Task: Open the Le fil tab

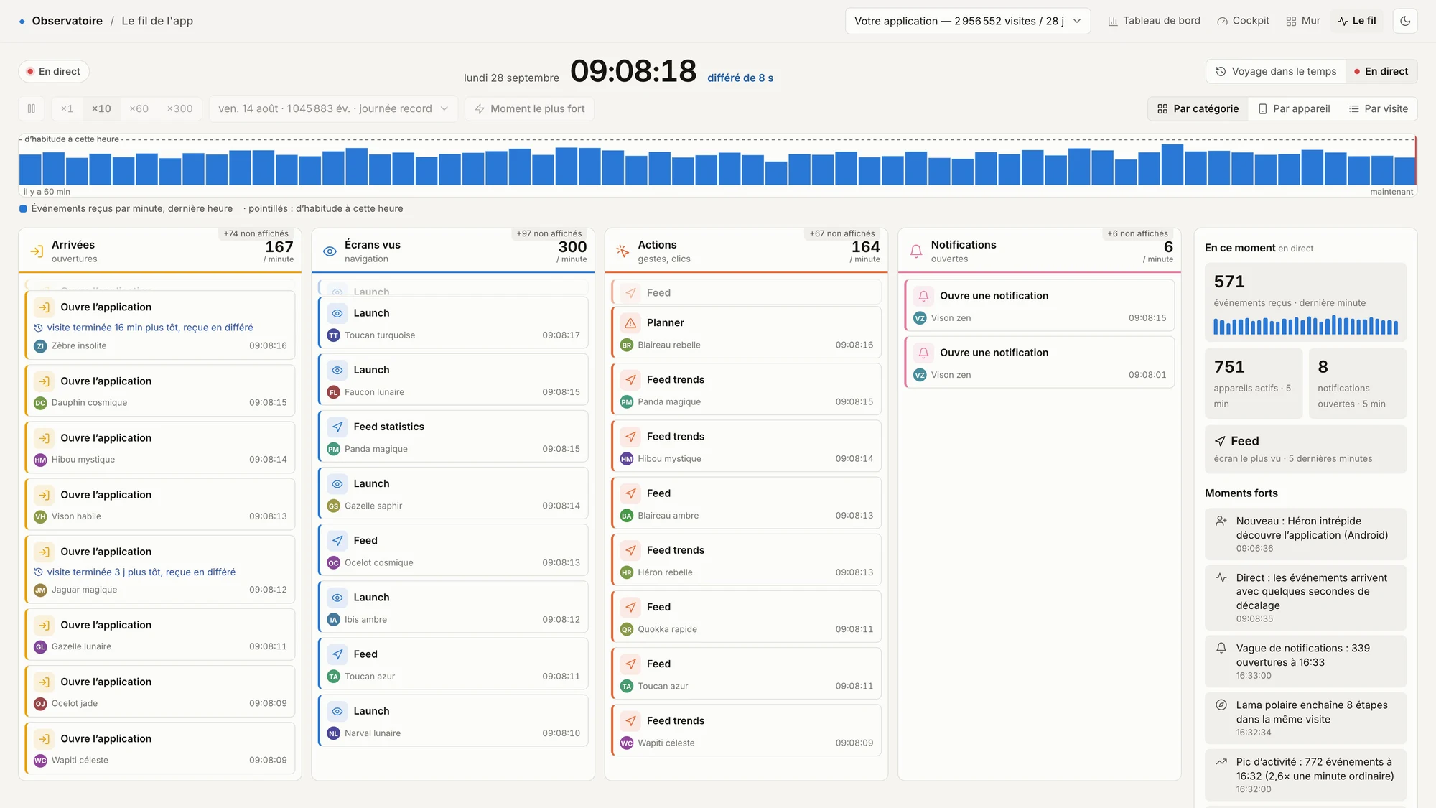Action: 1357,21
